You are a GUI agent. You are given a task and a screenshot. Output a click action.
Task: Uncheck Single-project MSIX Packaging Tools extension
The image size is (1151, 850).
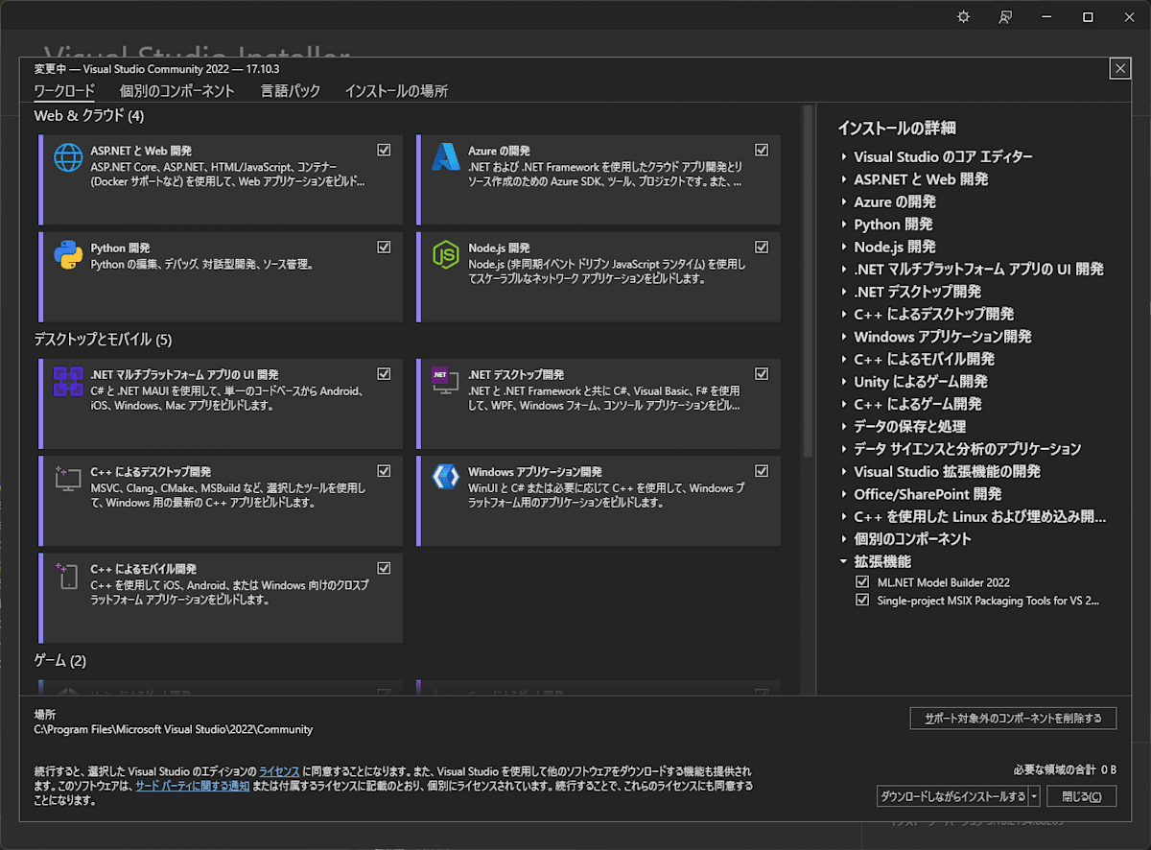pyautogui.click(x=861, y=601)
